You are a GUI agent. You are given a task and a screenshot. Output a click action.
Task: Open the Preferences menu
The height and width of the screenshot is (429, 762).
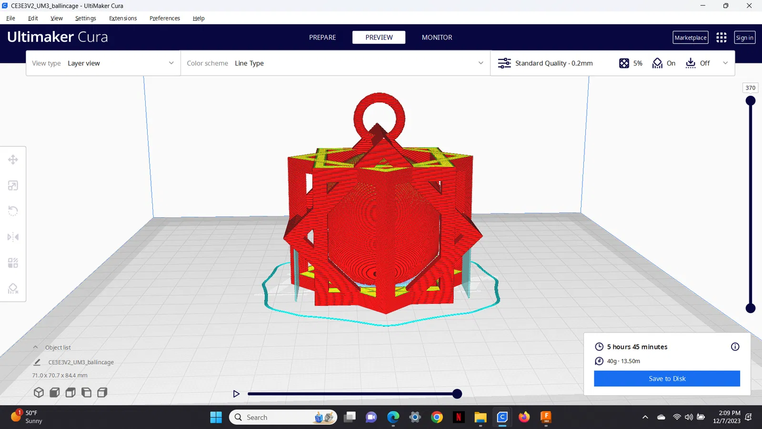point(165,18)
